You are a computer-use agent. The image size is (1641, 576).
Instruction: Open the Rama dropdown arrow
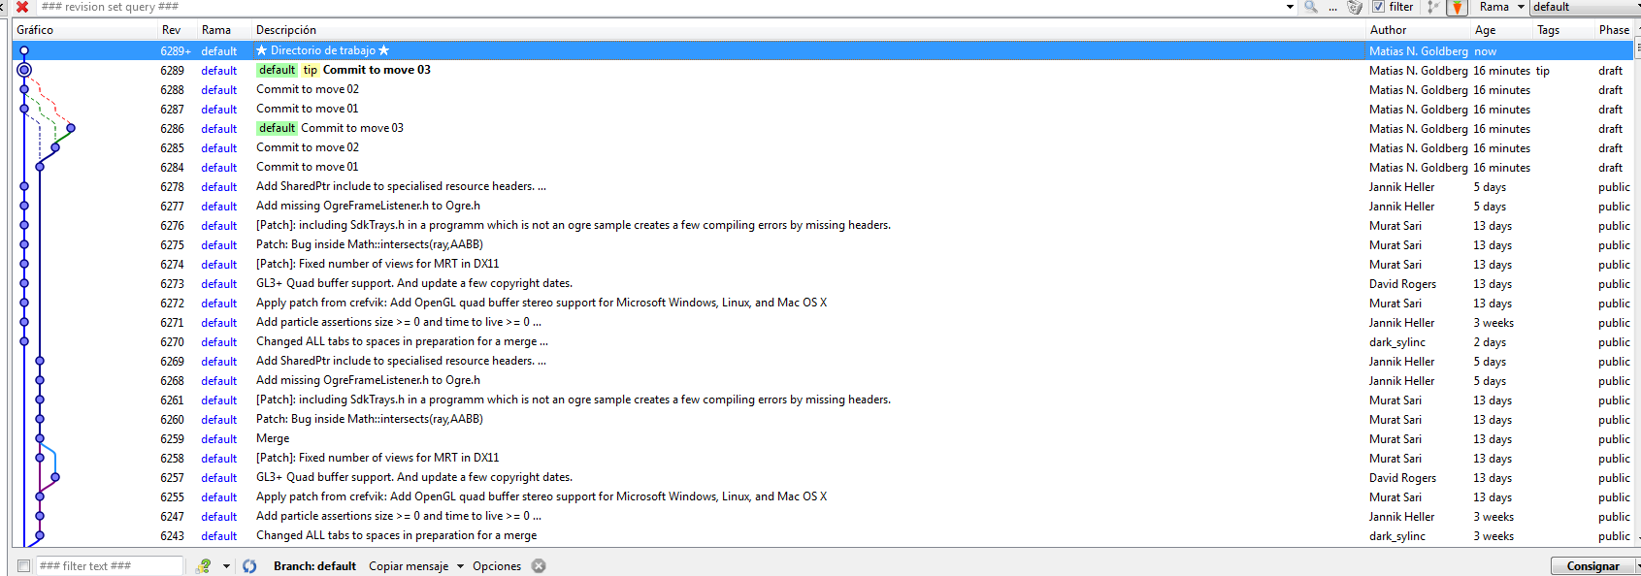[1521, 7]
